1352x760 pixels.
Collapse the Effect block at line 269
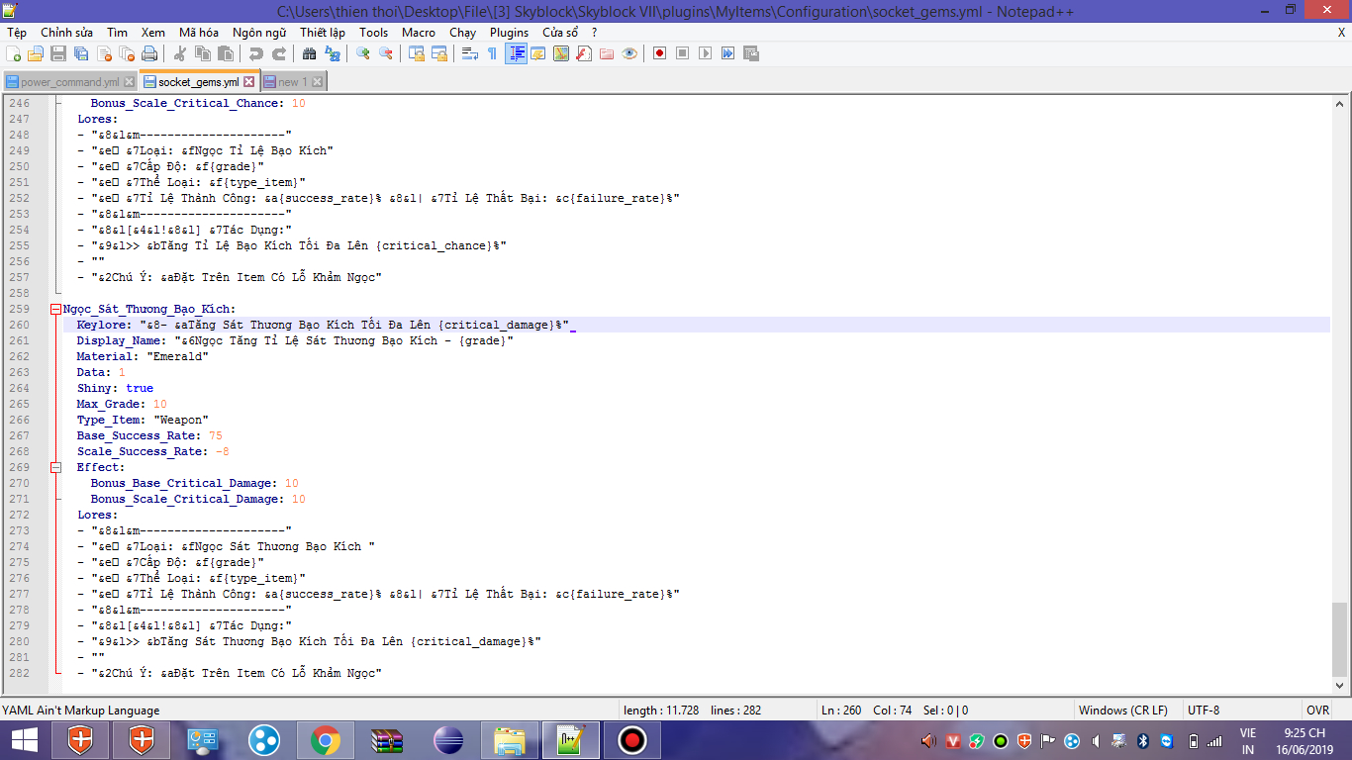click(x=55, y=467)
